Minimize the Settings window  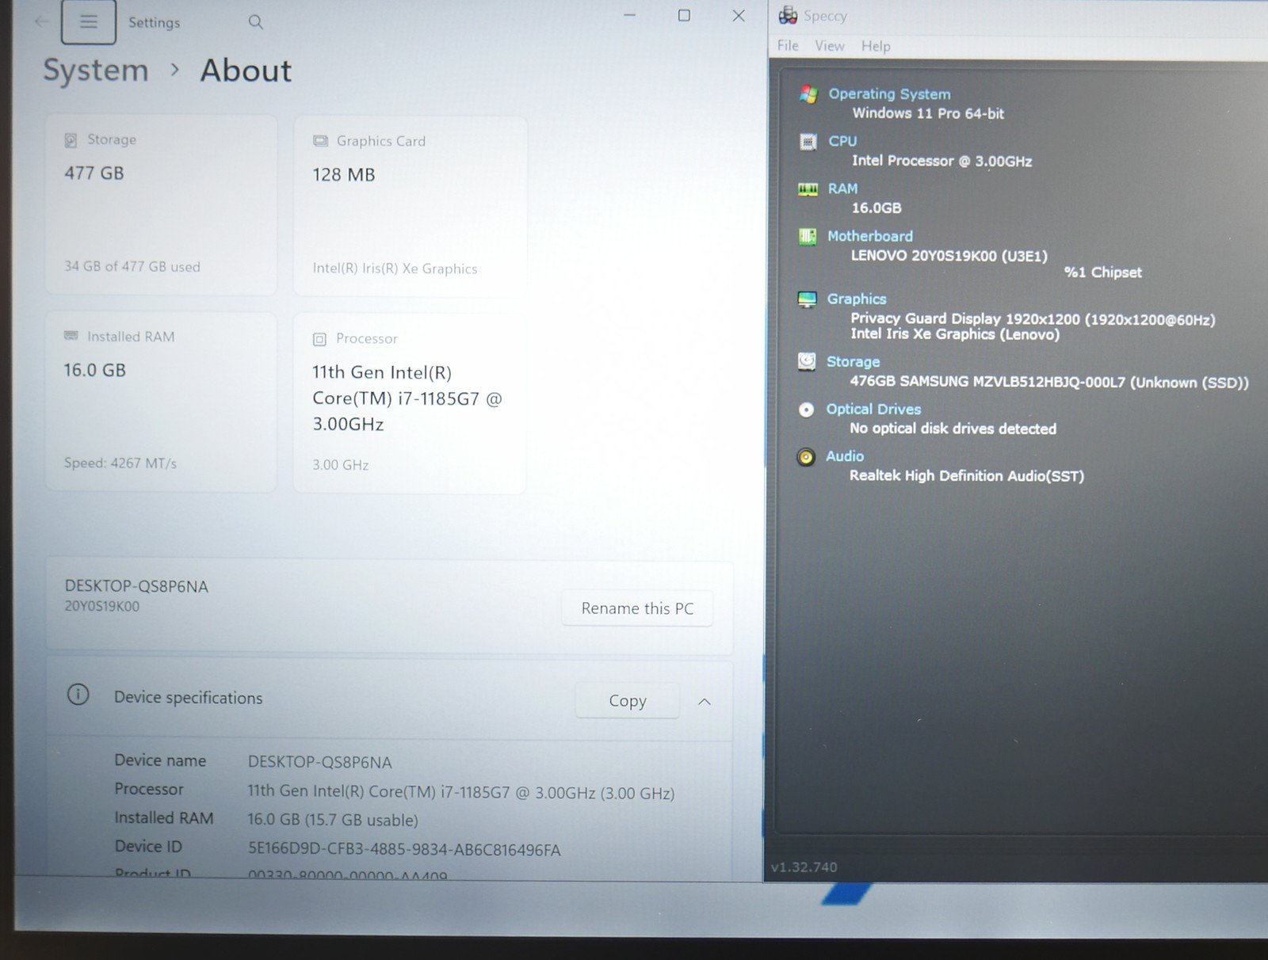(x=629, y=15)
